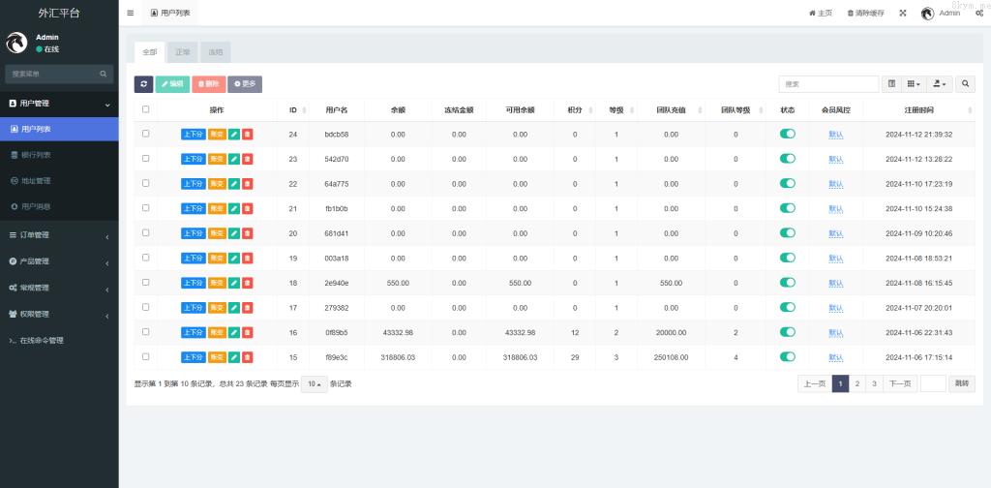The height and width of the screenshot is (488, 991).
Task: Expand the 订单管理 sidebar menu
Action: (58, 235)
